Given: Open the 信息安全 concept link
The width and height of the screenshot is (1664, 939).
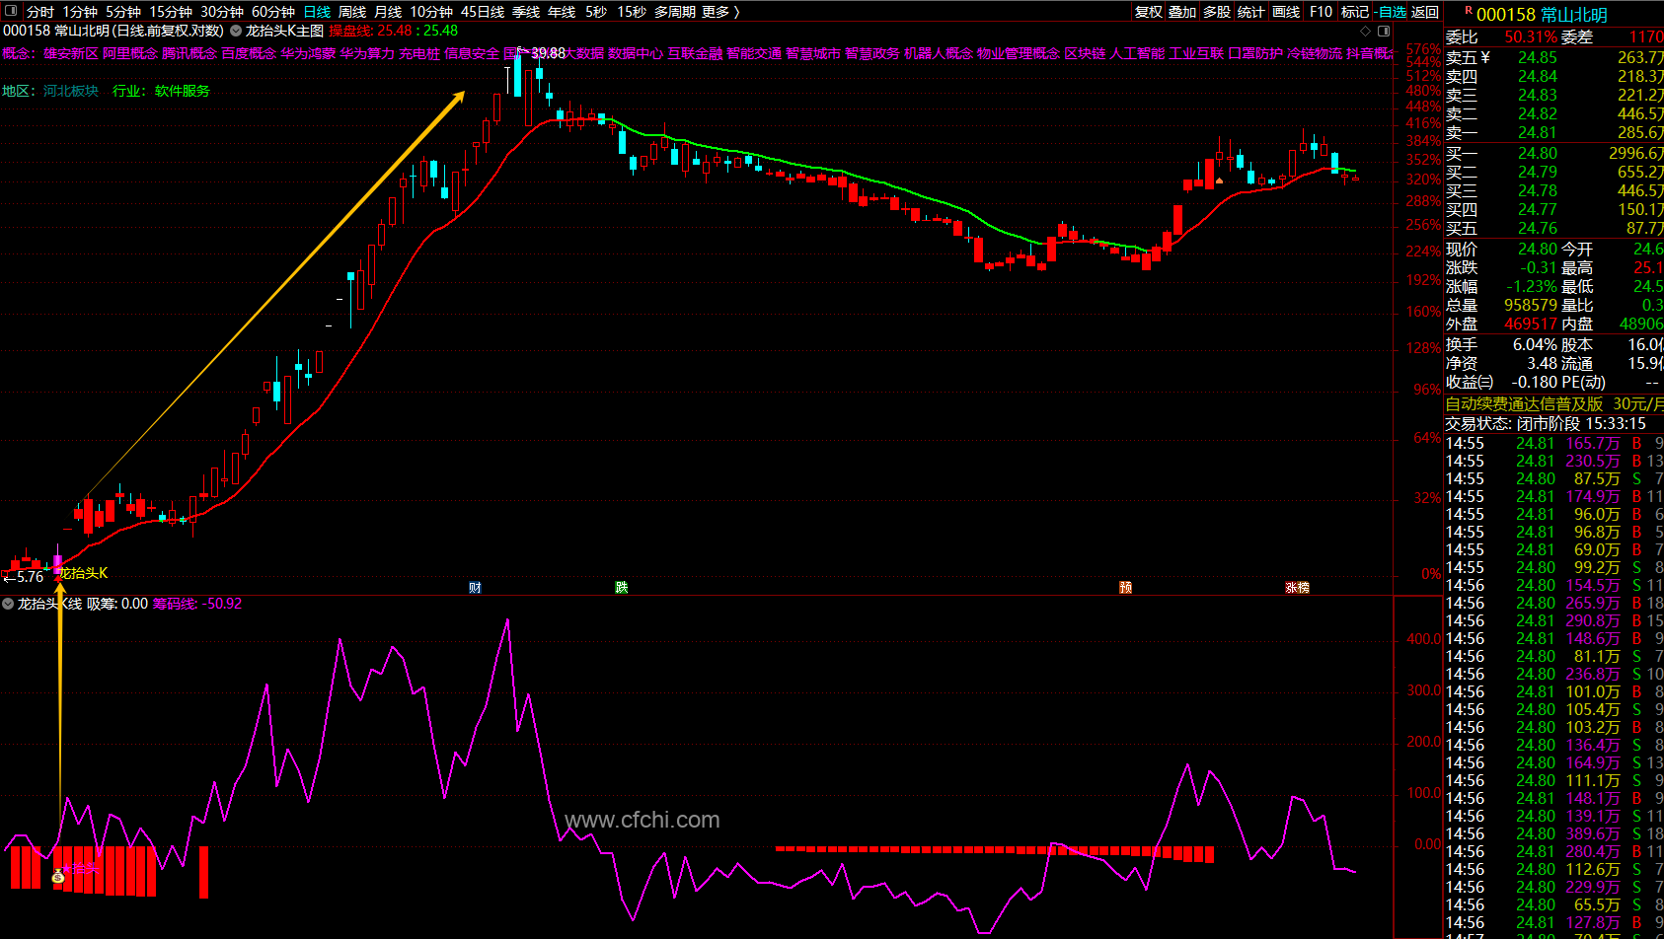Looking at the screenshot, I should click(x=472, y=53).
